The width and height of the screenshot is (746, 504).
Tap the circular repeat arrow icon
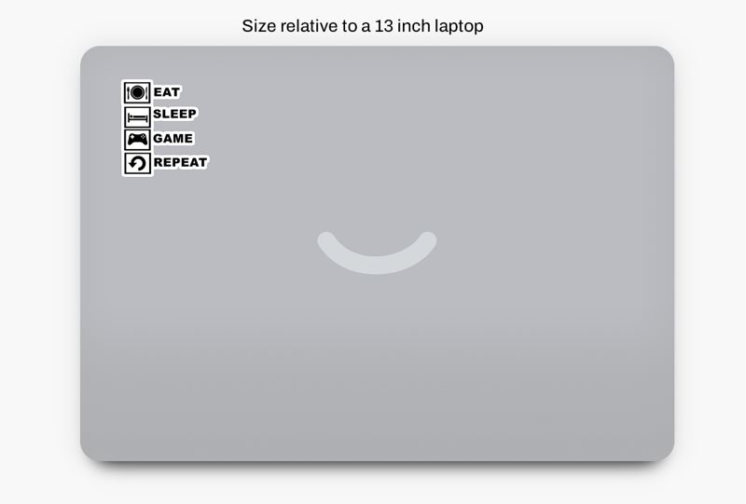click(137, 163)
